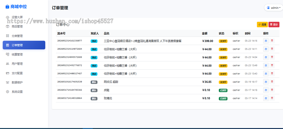The width and height of the screenshot is (283, 129).
Task: Click the yellow 清理 button
Action: click(x=262, y=25)
